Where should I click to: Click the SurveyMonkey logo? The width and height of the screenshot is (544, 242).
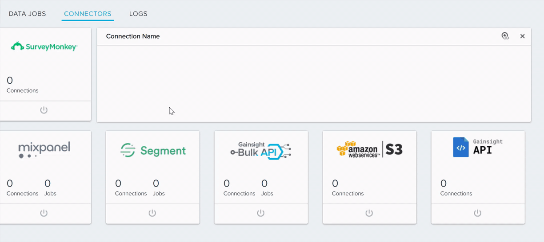(44, 46)
